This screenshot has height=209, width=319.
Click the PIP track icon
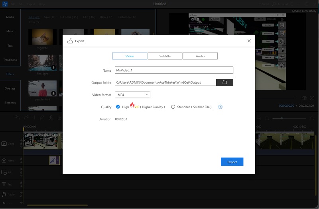point(4,172)
